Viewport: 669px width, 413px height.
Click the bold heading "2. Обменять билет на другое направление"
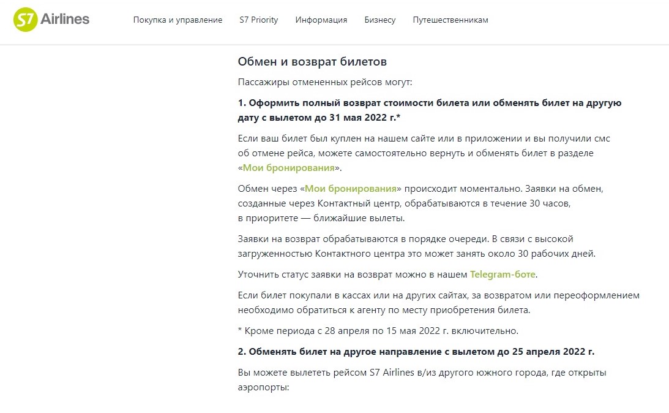click(416, 352)
